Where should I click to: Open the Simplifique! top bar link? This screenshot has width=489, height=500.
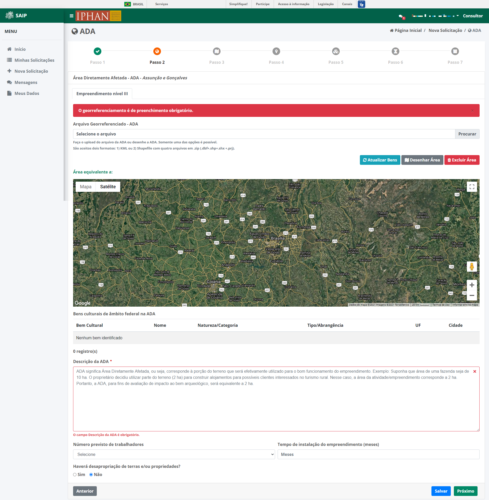238,4
